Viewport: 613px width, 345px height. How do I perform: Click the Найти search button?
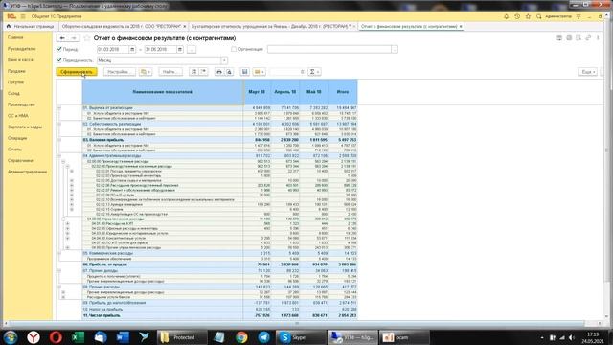click(x=170, y=72)
